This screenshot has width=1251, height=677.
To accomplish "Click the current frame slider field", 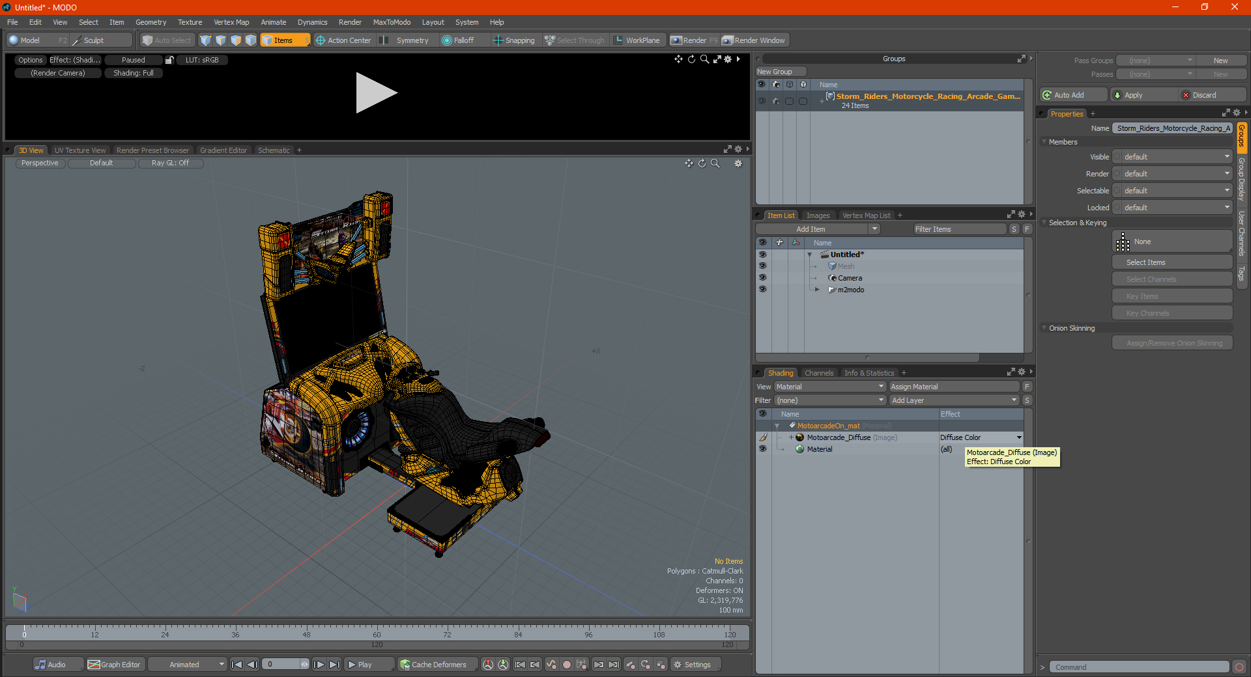I will [285, 665].
